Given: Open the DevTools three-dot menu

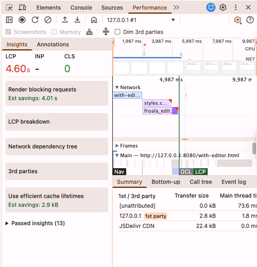Looking at the screenshot, I should 236,7.
